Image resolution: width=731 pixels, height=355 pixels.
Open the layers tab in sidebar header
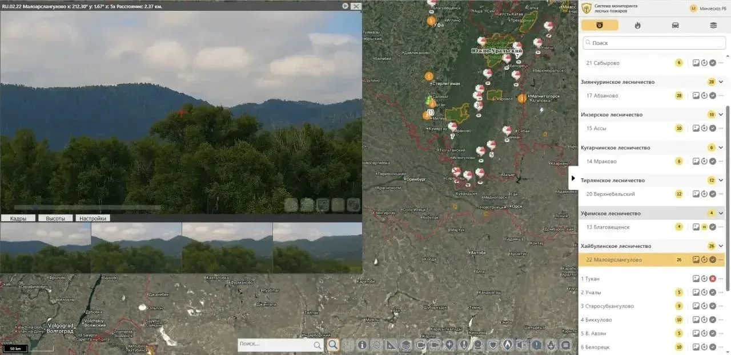click(x=713, y=25)
